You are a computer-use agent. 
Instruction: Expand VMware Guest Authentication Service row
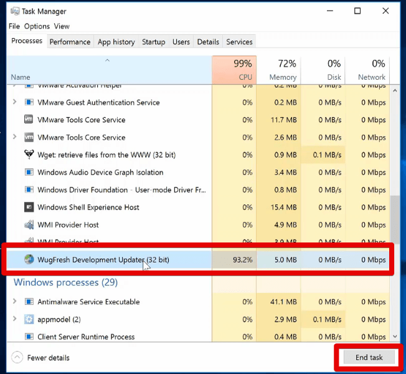(15, 102)
